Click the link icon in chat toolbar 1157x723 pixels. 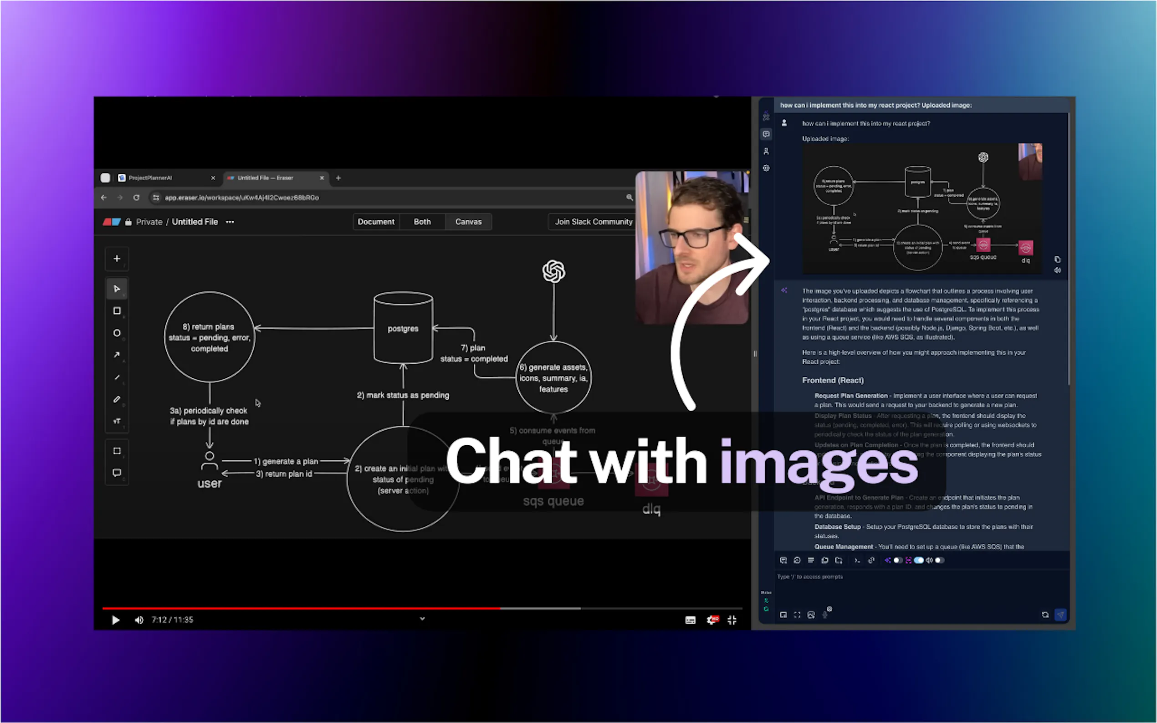pyautogui.click(x=871, y=560)
